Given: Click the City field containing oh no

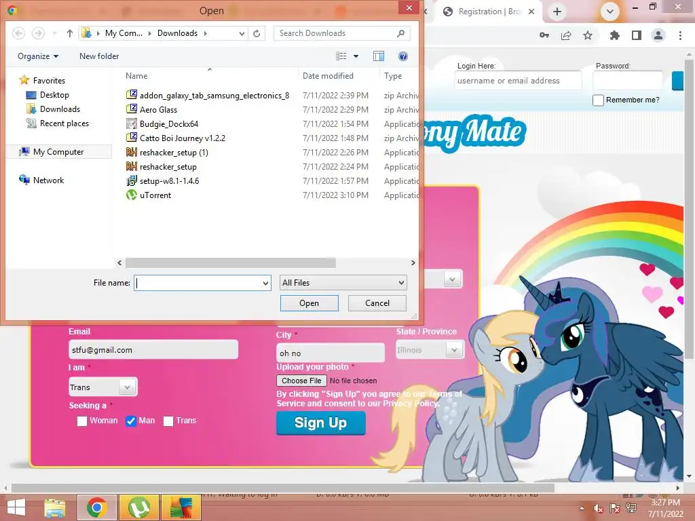Looking at the screenshot, I should [331, 353].
